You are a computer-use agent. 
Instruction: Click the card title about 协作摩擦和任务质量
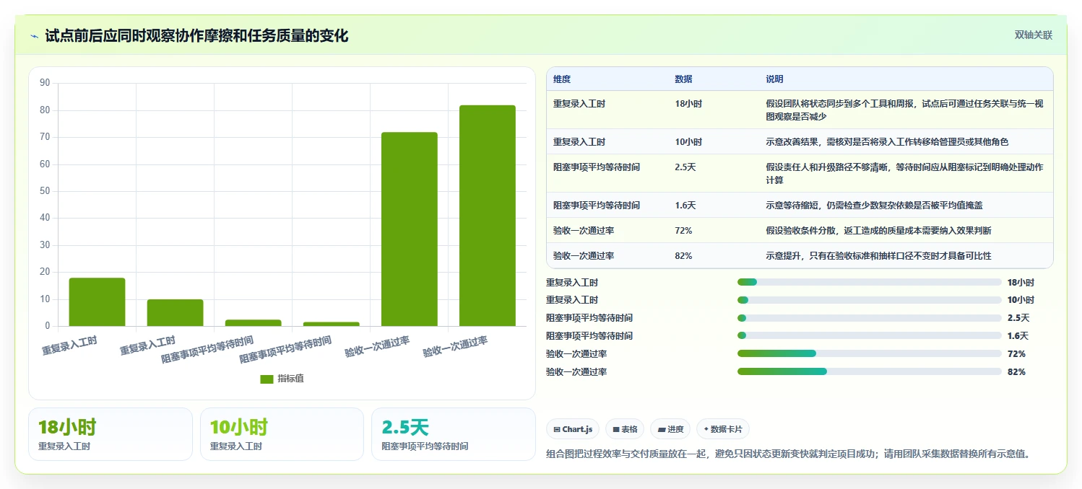(196, 35)
